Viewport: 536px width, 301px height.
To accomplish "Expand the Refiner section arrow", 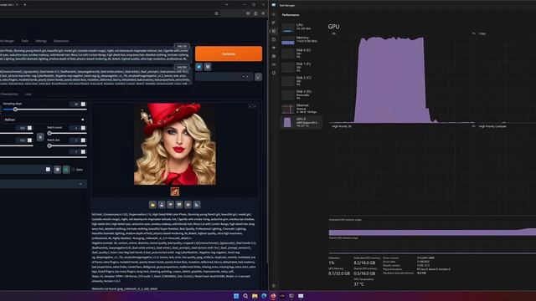I will click(x=82, y=120).
